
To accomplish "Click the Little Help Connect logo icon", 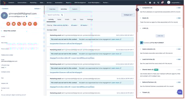I will [141, 42].
